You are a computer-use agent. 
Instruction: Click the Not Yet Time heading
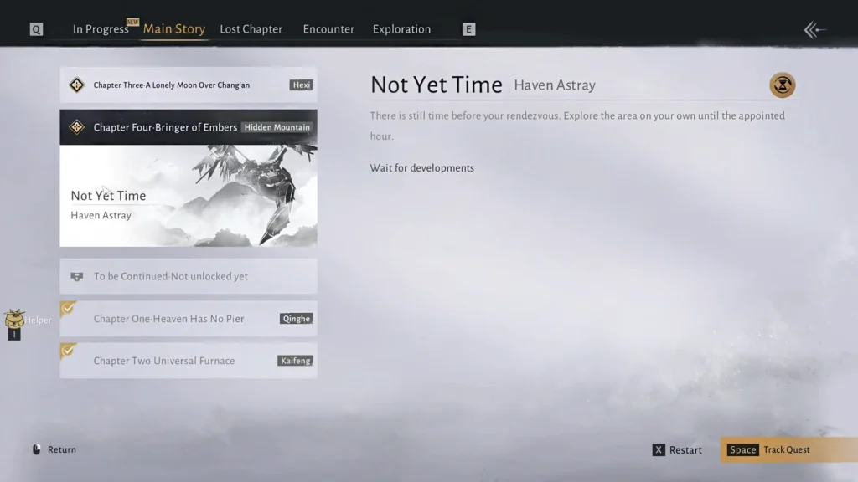436,85
